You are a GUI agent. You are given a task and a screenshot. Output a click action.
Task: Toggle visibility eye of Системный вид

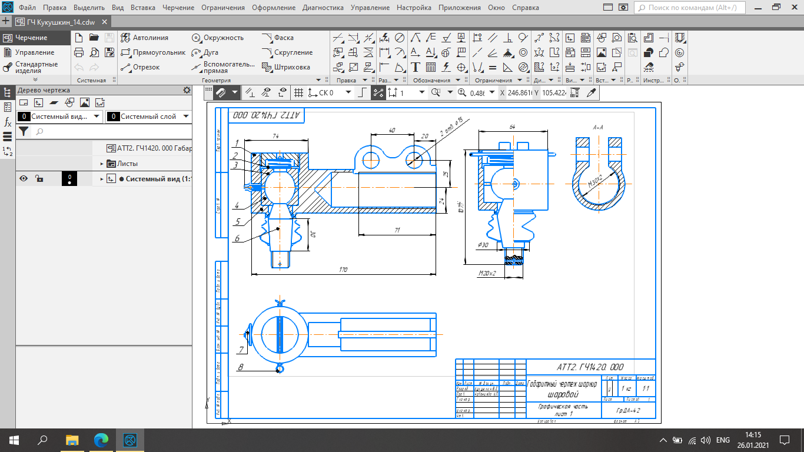coord(24,179)
